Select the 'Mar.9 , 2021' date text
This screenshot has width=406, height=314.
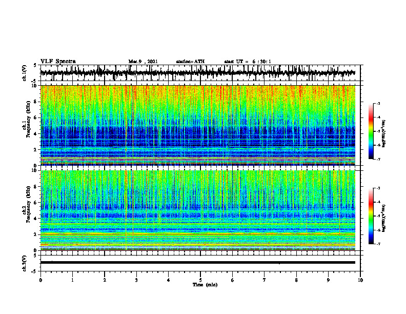pos(143,62)
